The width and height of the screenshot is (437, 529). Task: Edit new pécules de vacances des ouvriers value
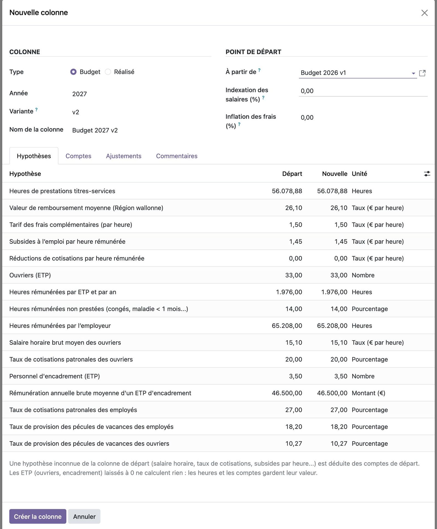tap(339, 443)
